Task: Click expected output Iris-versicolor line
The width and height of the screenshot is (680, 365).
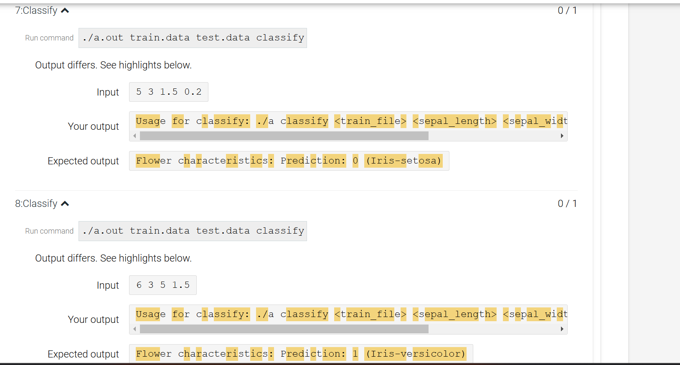Action: pos(301,354)
